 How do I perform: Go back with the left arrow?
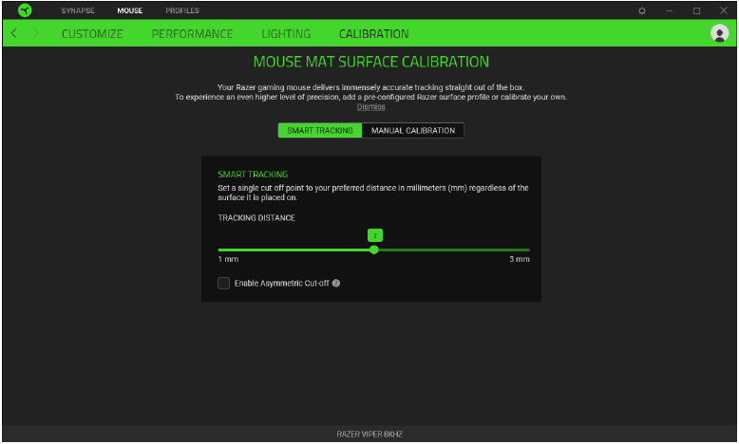click(14, 33)
